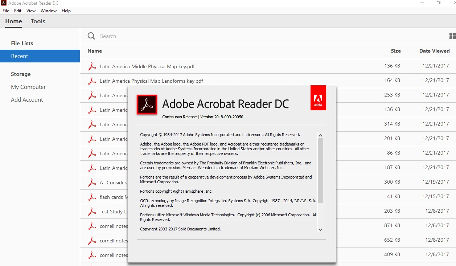Click Portions copyright Right Hemisphere line
The height and width of the screenshot is (266, 456).
[x=176, y=191]
